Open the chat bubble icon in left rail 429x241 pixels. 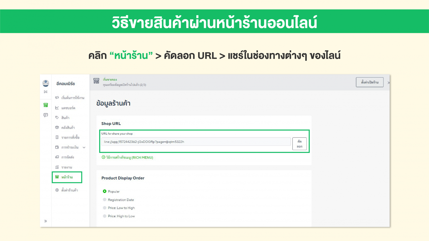[46, 115]
